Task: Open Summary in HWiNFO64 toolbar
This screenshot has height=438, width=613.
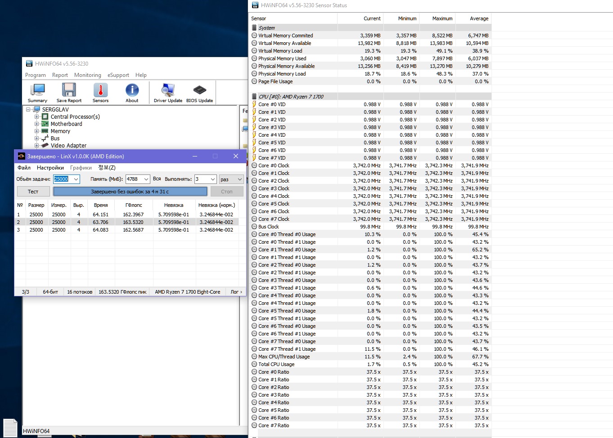Action: (x=37, y=93)
